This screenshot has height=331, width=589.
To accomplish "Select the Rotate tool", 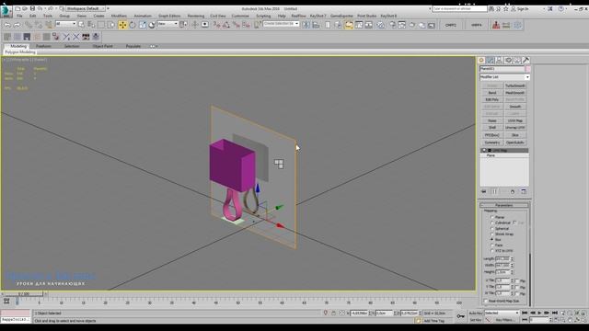I will (x=133, y=25).
